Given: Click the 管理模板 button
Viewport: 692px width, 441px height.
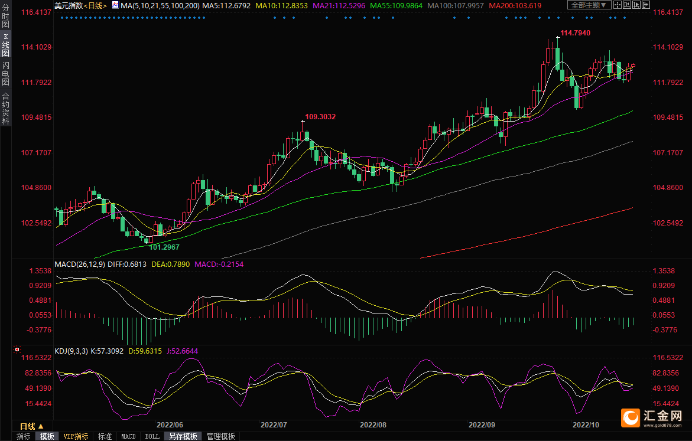Looking at the screenshot, I should (x=220, y=436).
